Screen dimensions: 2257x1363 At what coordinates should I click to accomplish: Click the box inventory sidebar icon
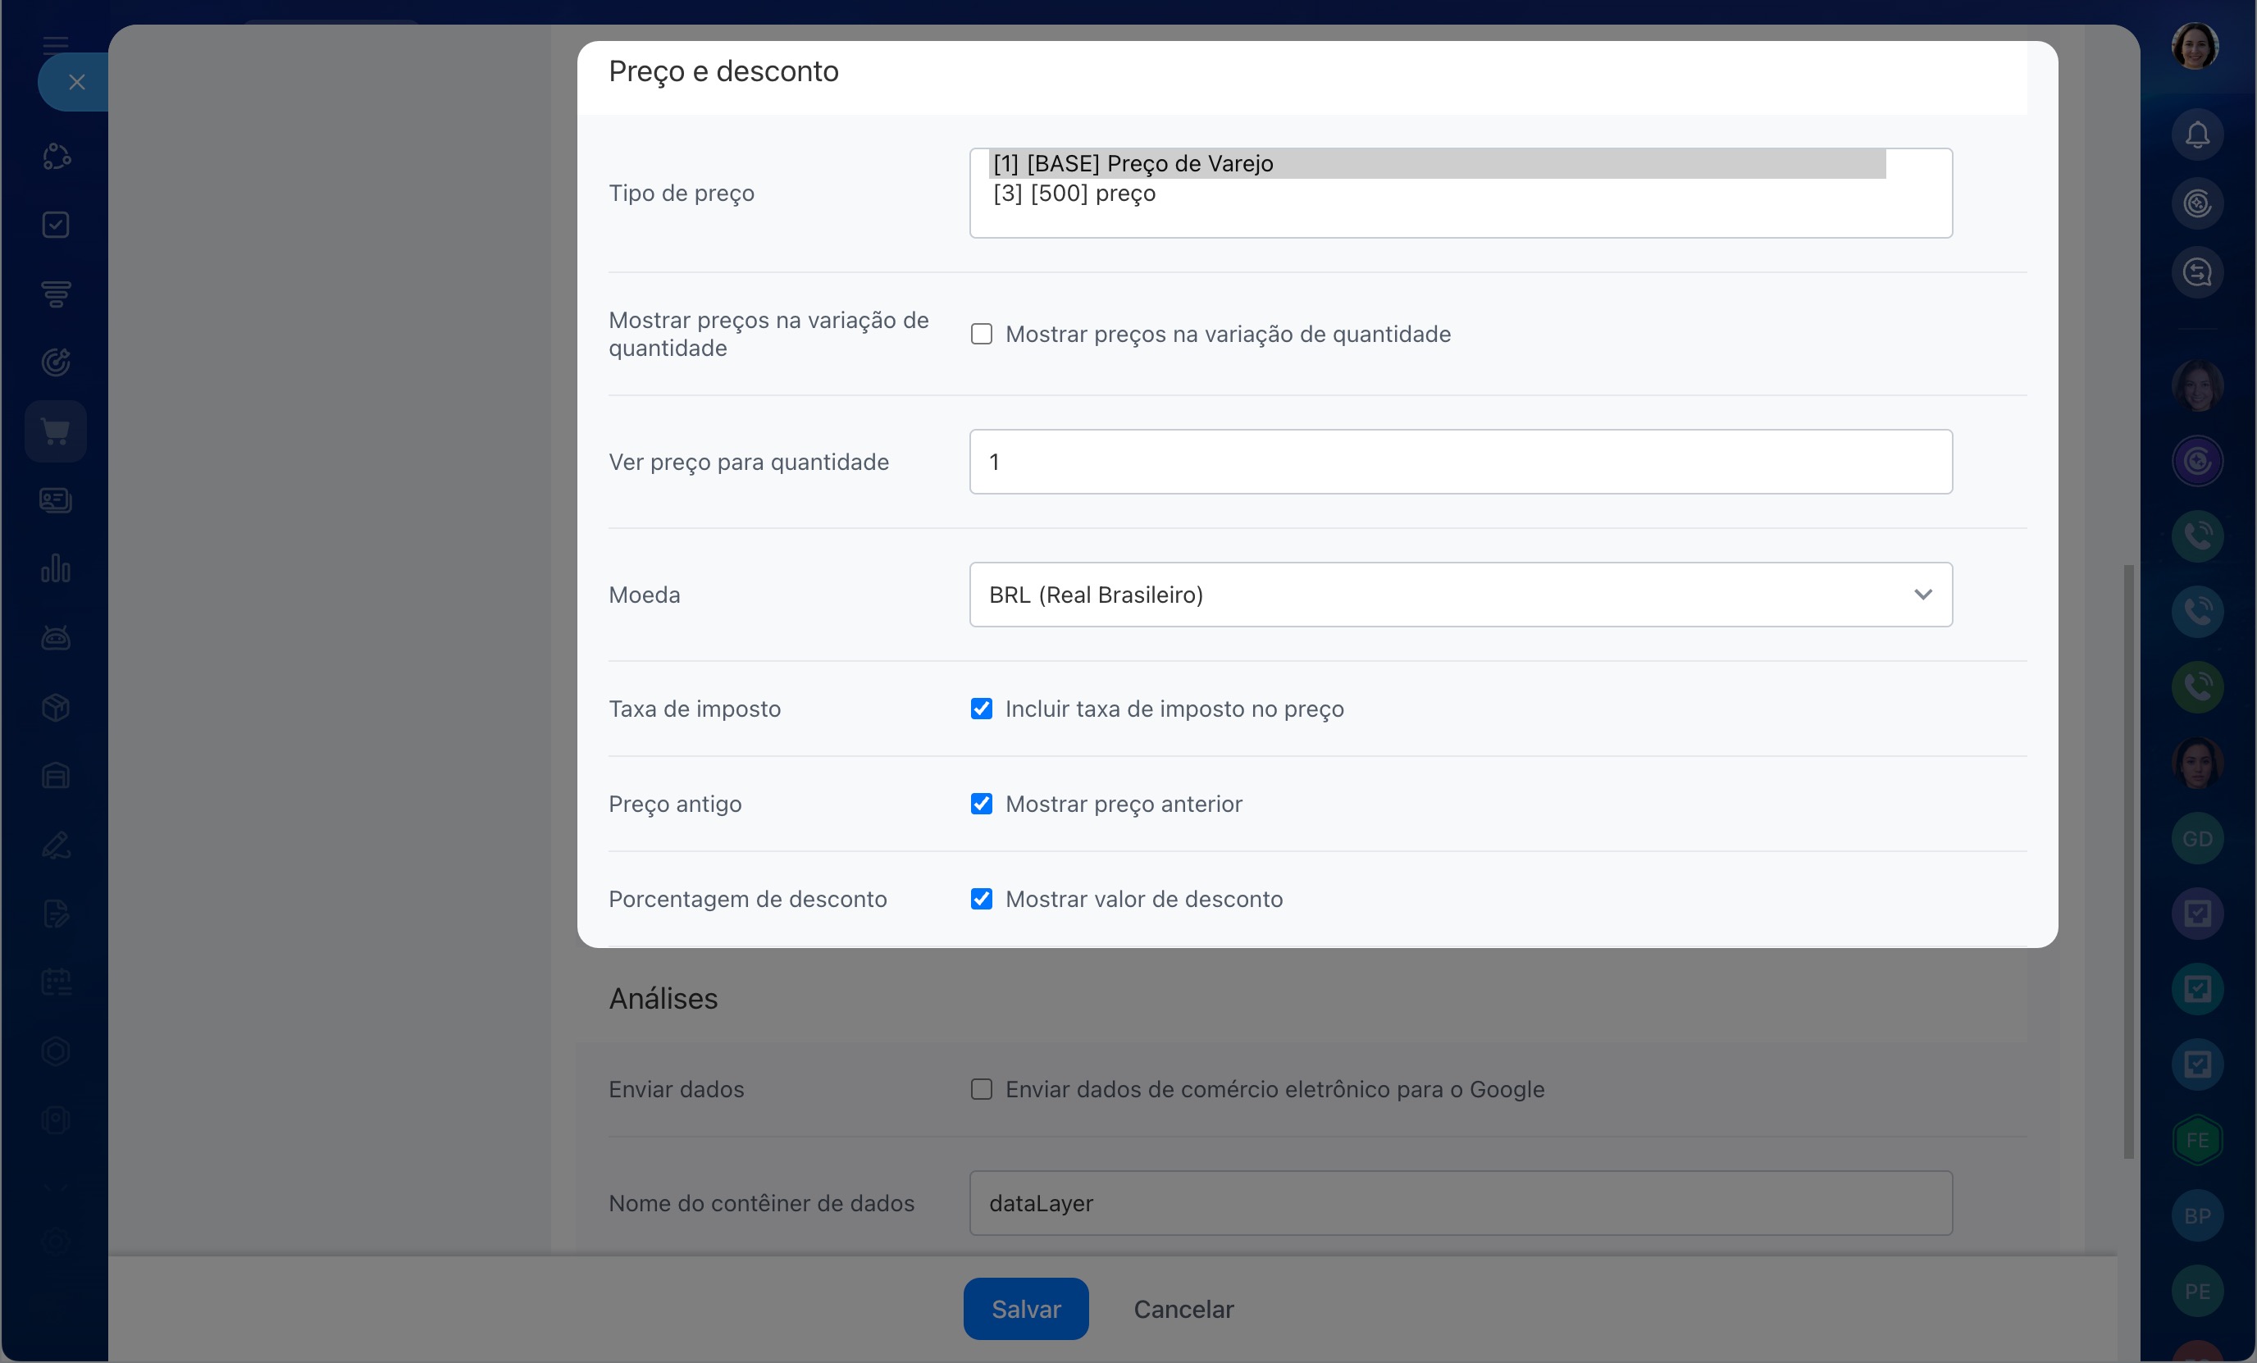point(56,707)
